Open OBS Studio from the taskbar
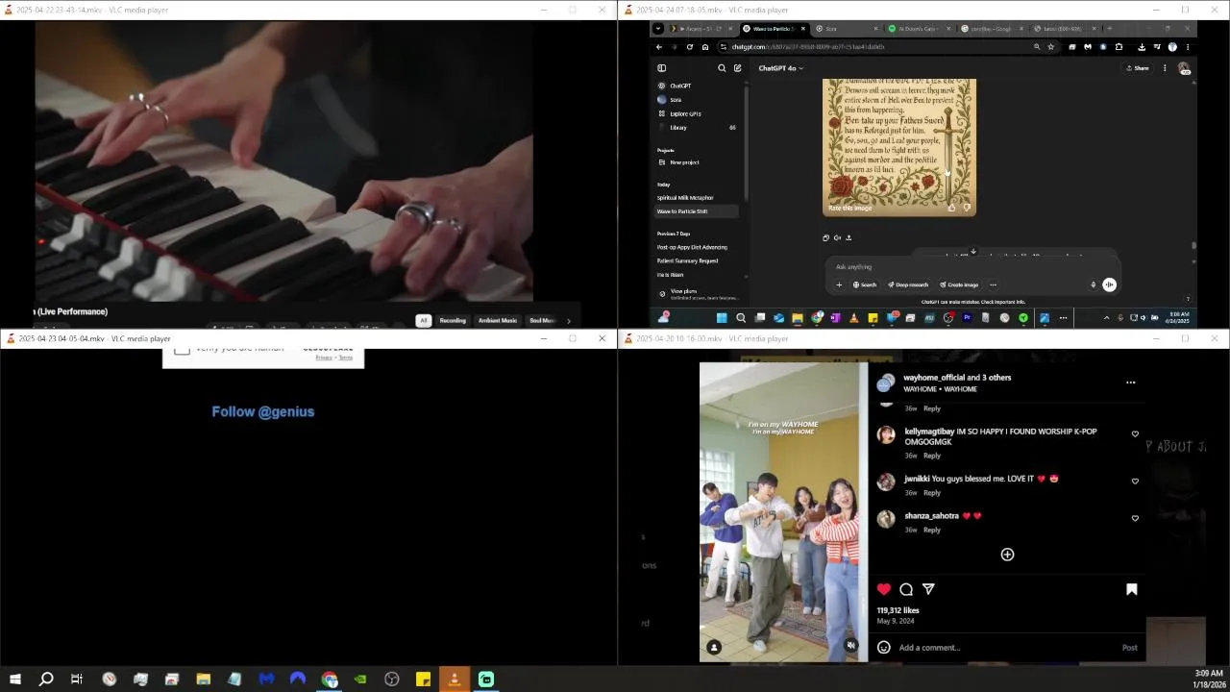The width and height of the screenshot is (1230, 692). click(392, 680)
